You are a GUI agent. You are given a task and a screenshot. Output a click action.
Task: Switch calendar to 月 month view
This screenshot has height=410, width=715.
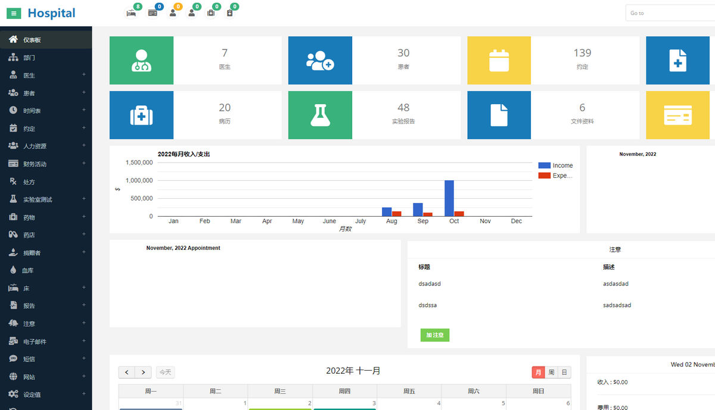pyautogui.click(x=539, y=372)
